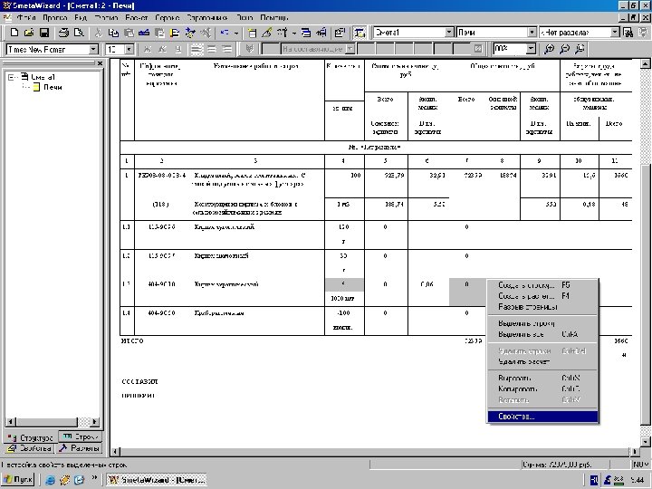The height and width of the screenshot is (489, 652).
Task: Open the Помощь menu
Action: (274, 18)
